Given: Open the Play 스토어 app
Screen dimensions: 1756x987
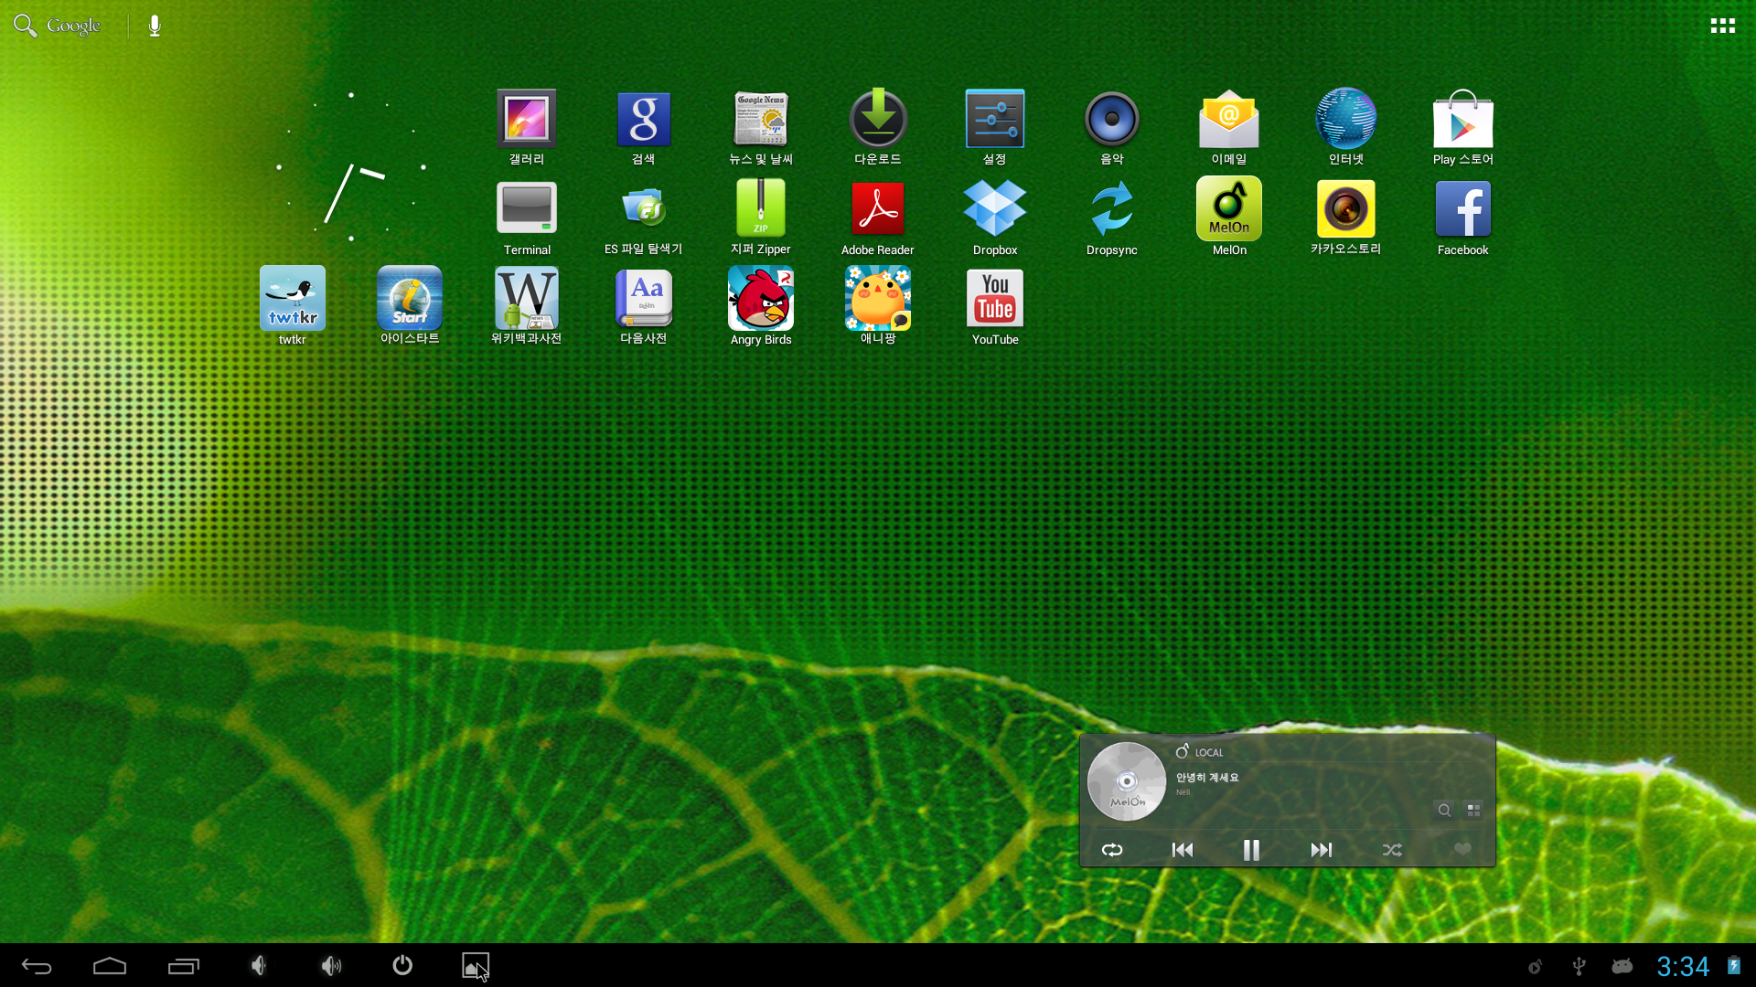Looking at the screenshot, I should click(x=1463, y=127).
